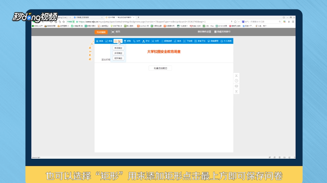Open the browser hamburger menu icon

[293, 22]
